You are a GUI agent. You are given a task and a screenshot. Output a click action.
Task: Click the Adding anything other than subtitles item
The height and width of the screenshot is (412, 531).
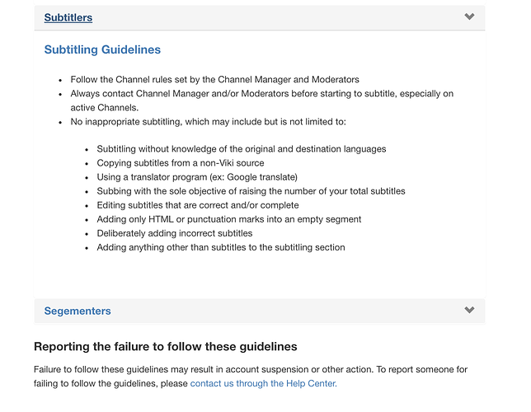click(x=221, y=247)
